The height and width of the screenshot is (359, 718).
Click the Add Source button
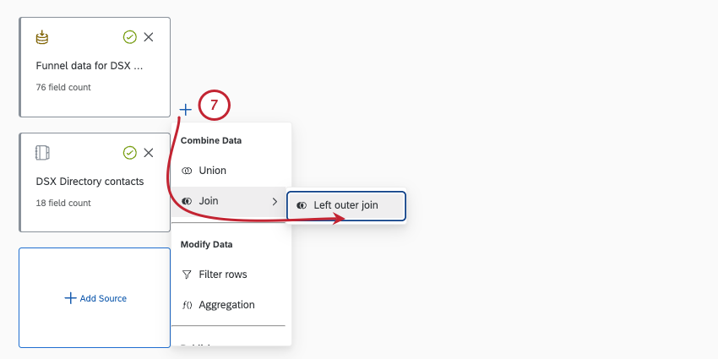(95, 298)
